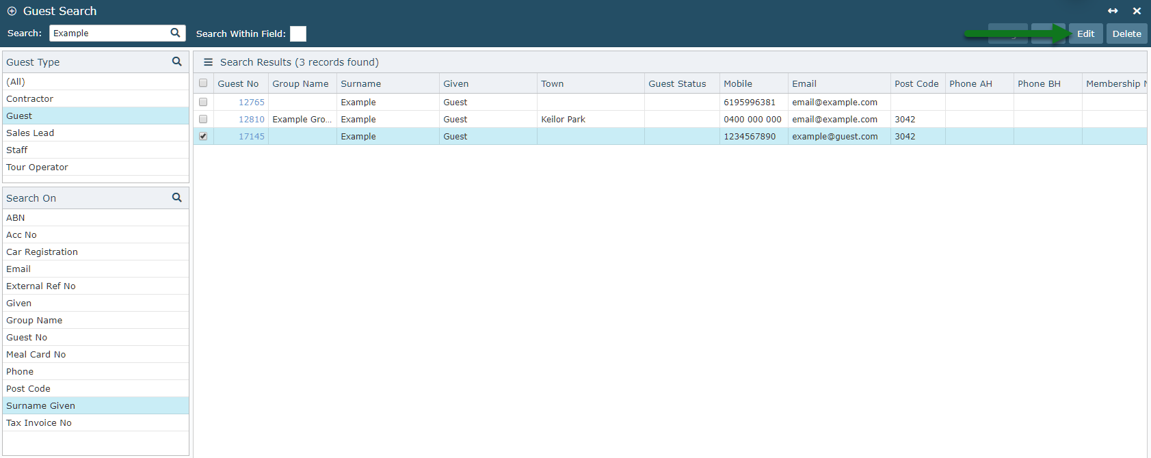Click the plus circle icon beside Guest Search
Screen dimensions: 1151x458
(12, 11)
